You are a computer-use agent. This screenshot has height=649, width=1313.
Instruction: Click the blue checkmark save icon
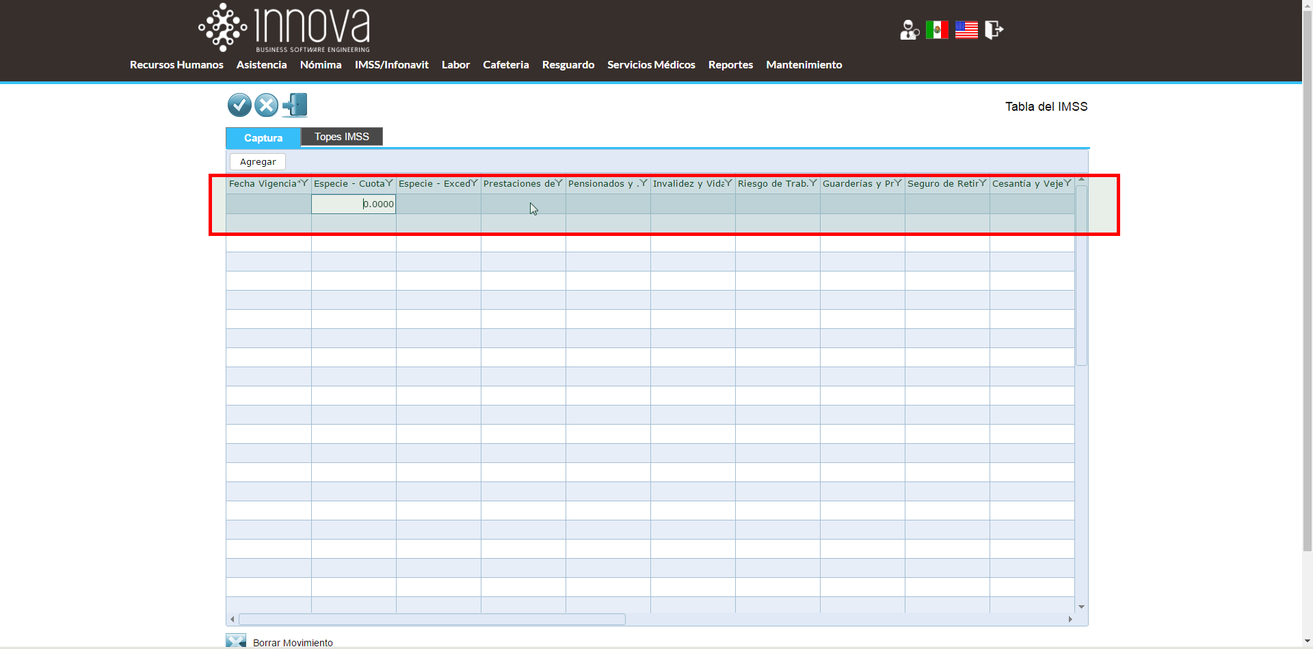[x=239, y=105]
